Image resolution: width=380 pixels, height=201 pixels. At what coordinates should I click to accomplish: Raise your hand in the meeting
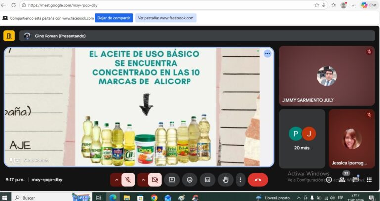click(x=226, y=180)
